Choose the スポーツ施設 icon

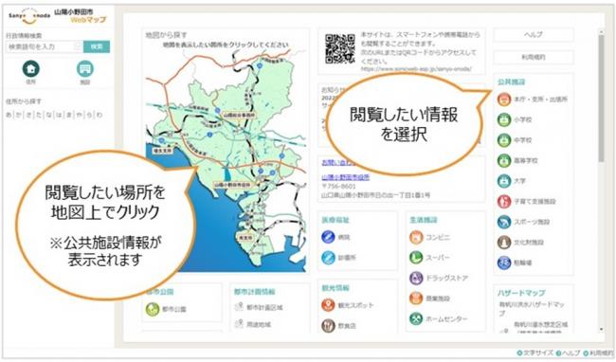click(x=504, y=222)
